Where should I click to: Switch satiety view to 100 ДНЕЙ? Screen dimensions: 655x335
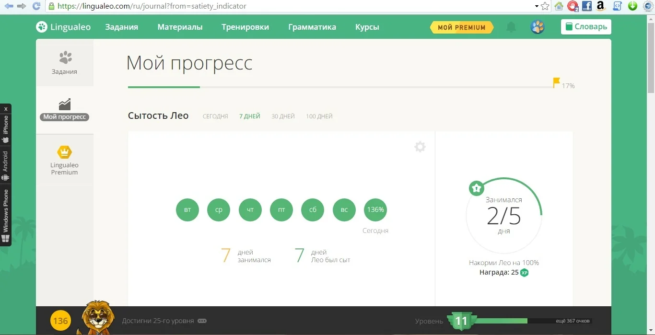click(x=319, y=116)
